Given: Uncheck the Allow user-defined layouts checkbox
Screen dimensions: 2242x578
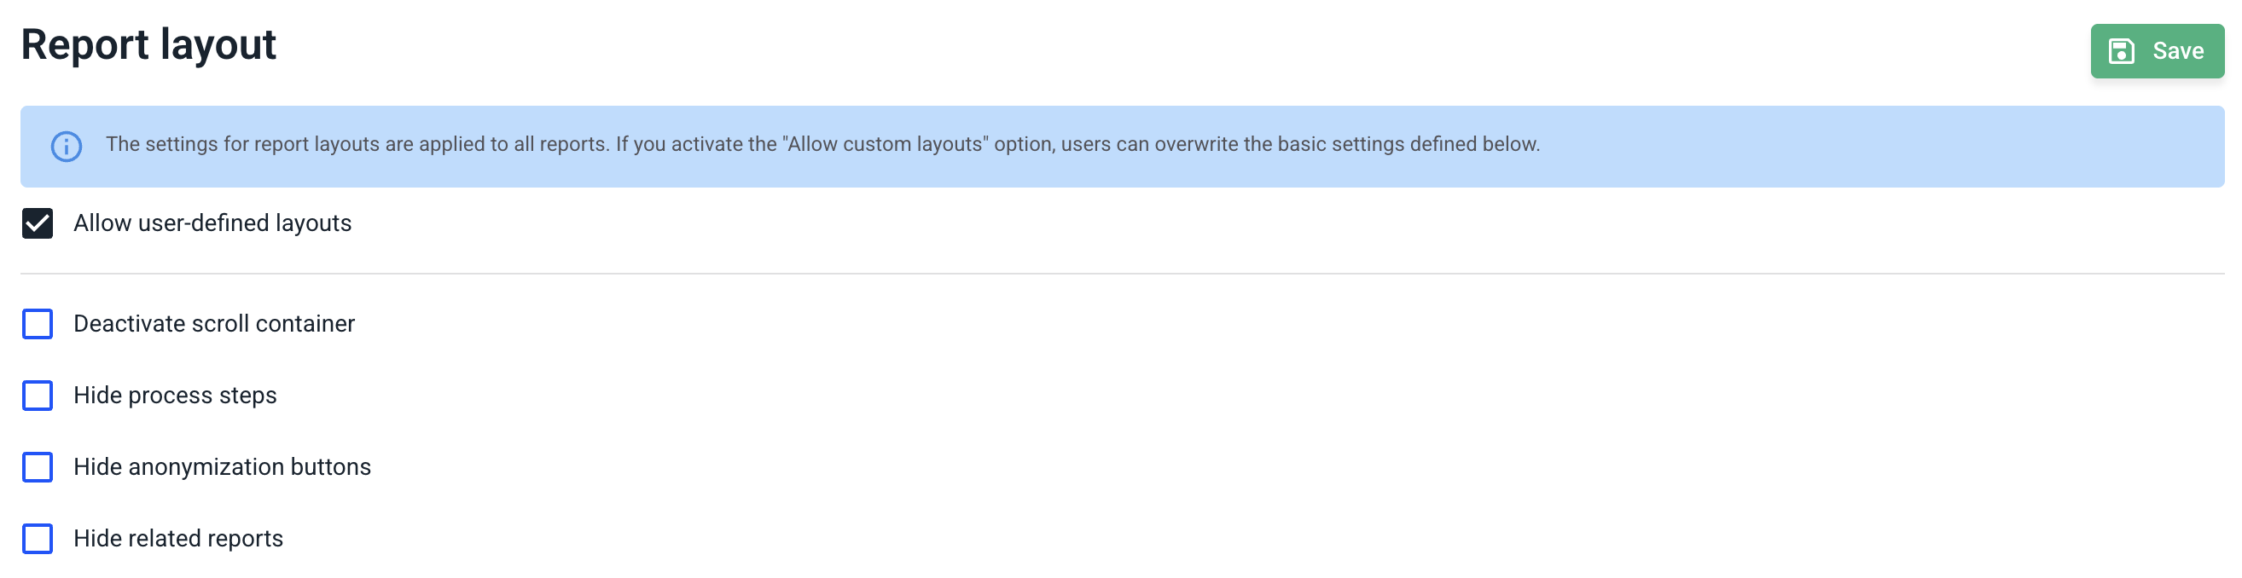Looking at the screenshot, I should click(38, 223).
